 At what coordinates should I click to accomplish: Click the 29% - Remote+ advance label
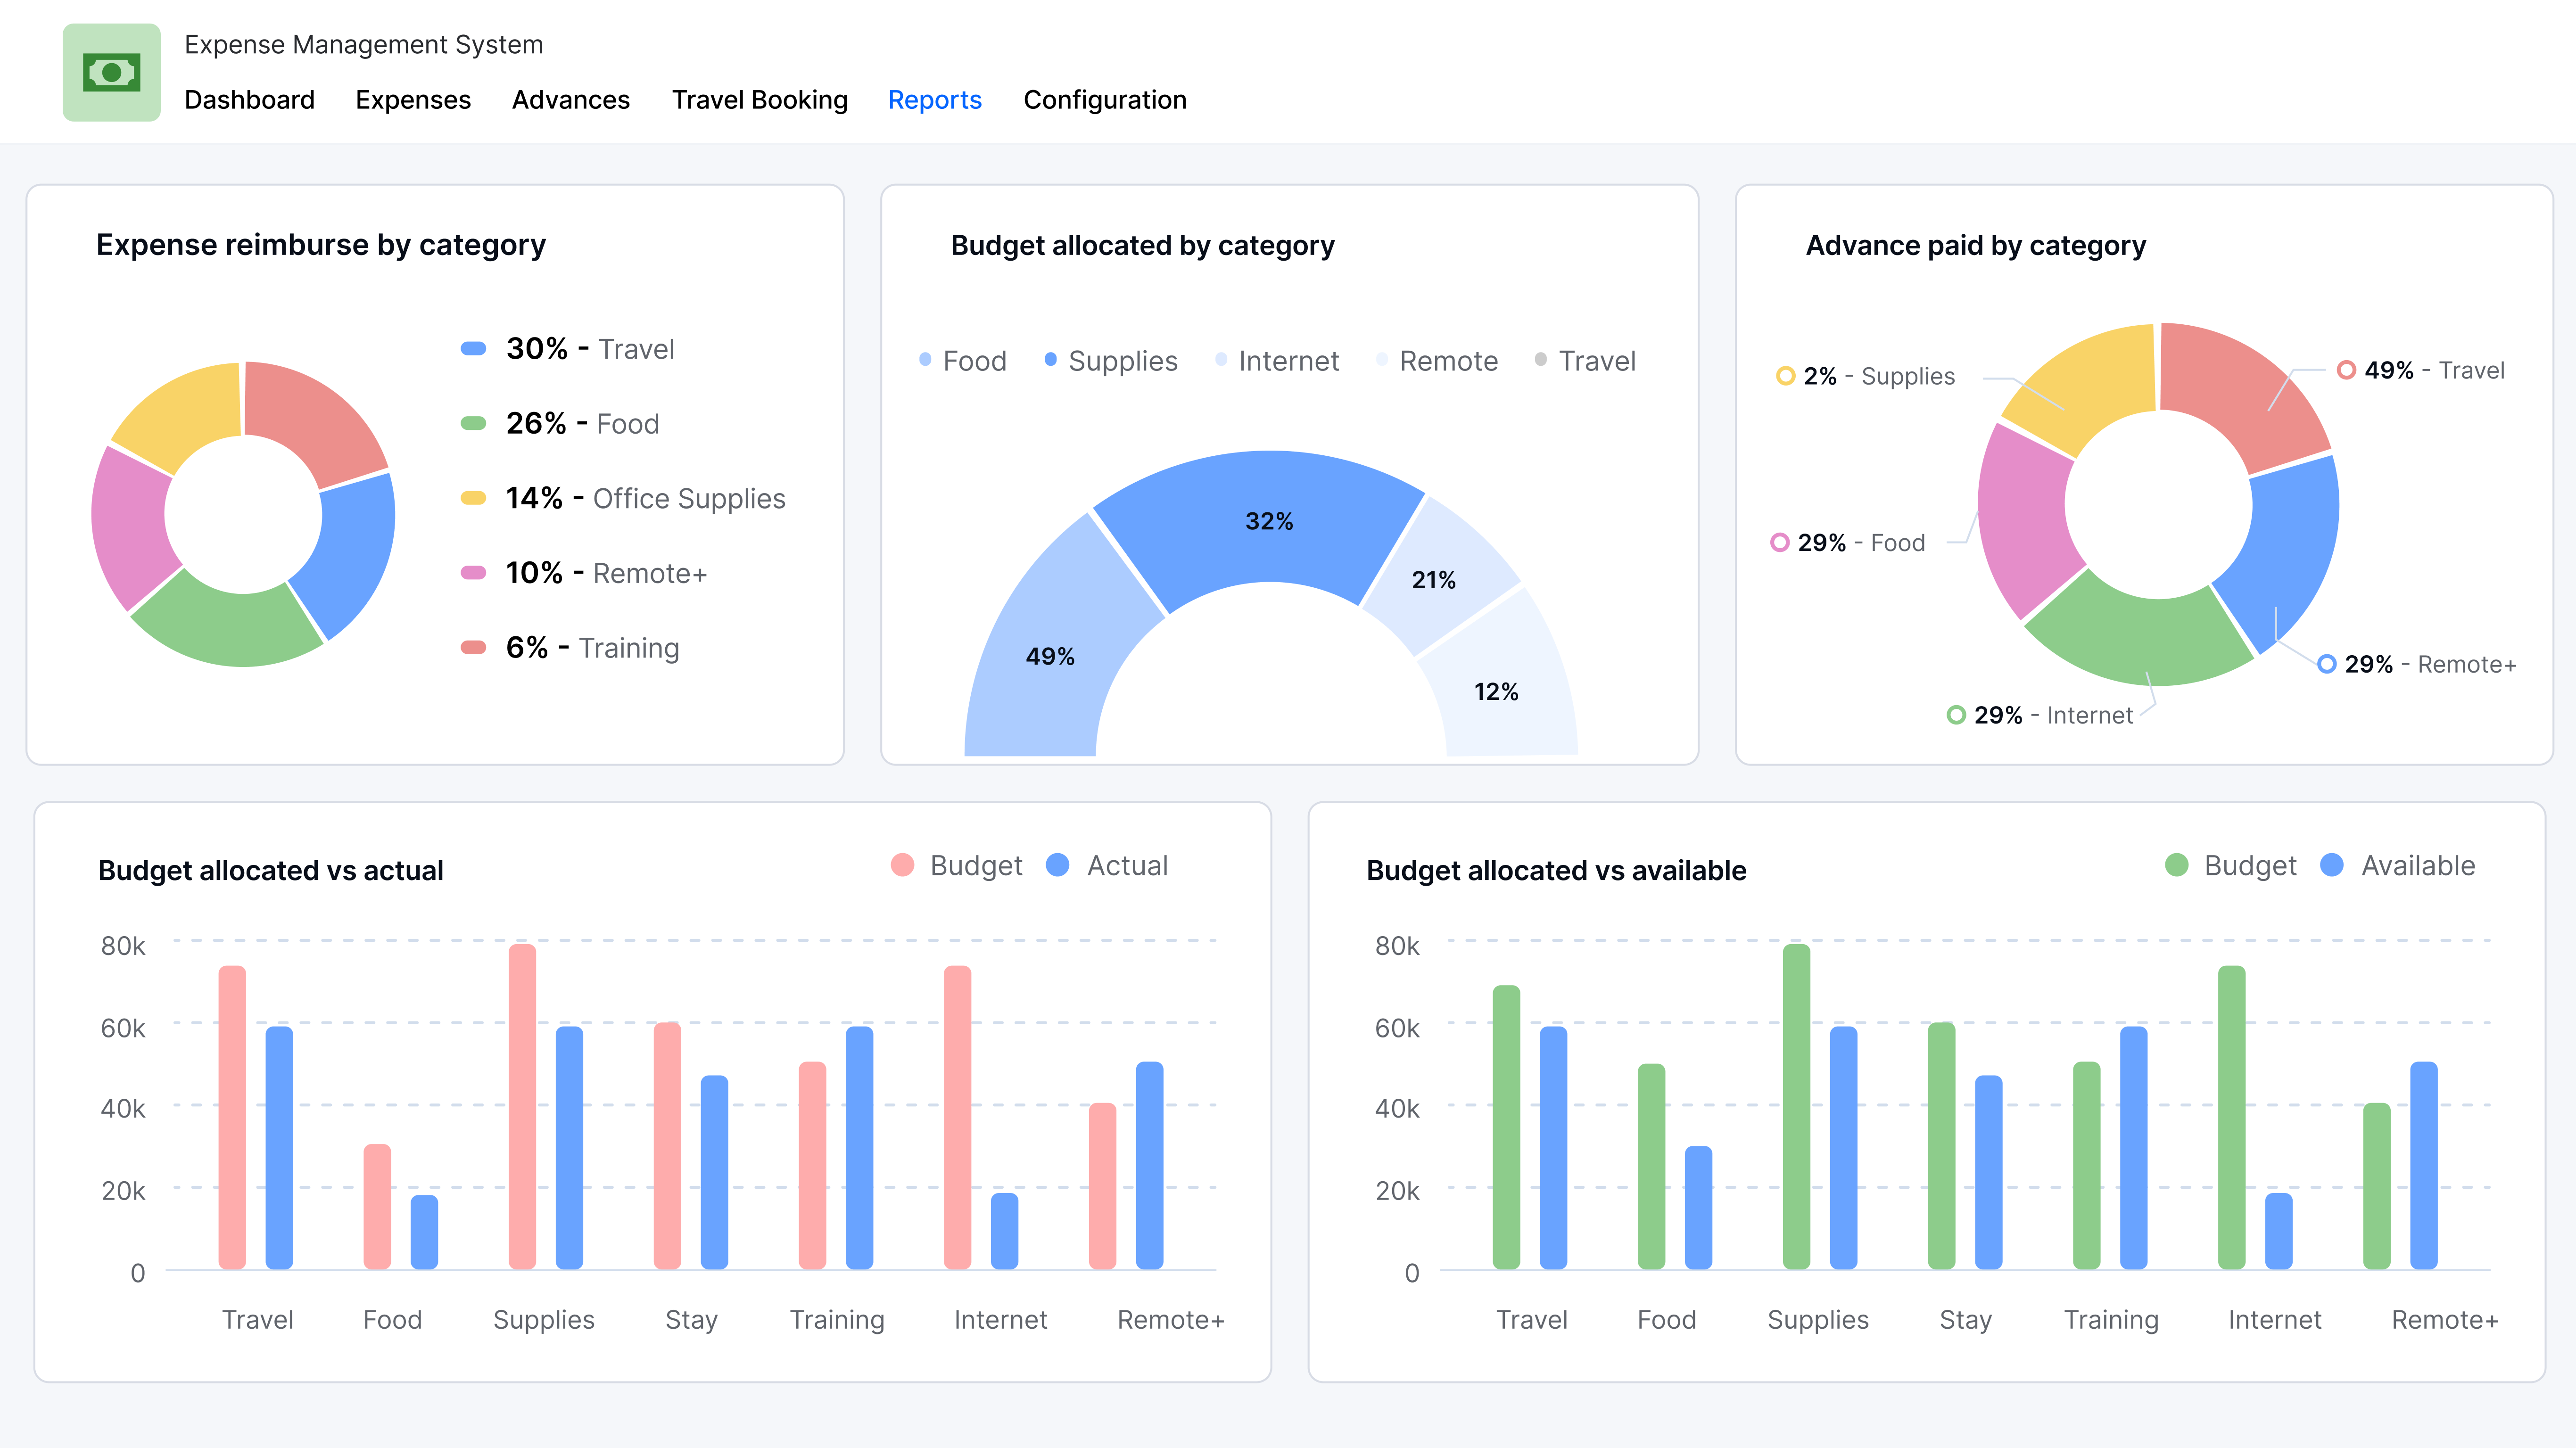[x=2417, y=664]
